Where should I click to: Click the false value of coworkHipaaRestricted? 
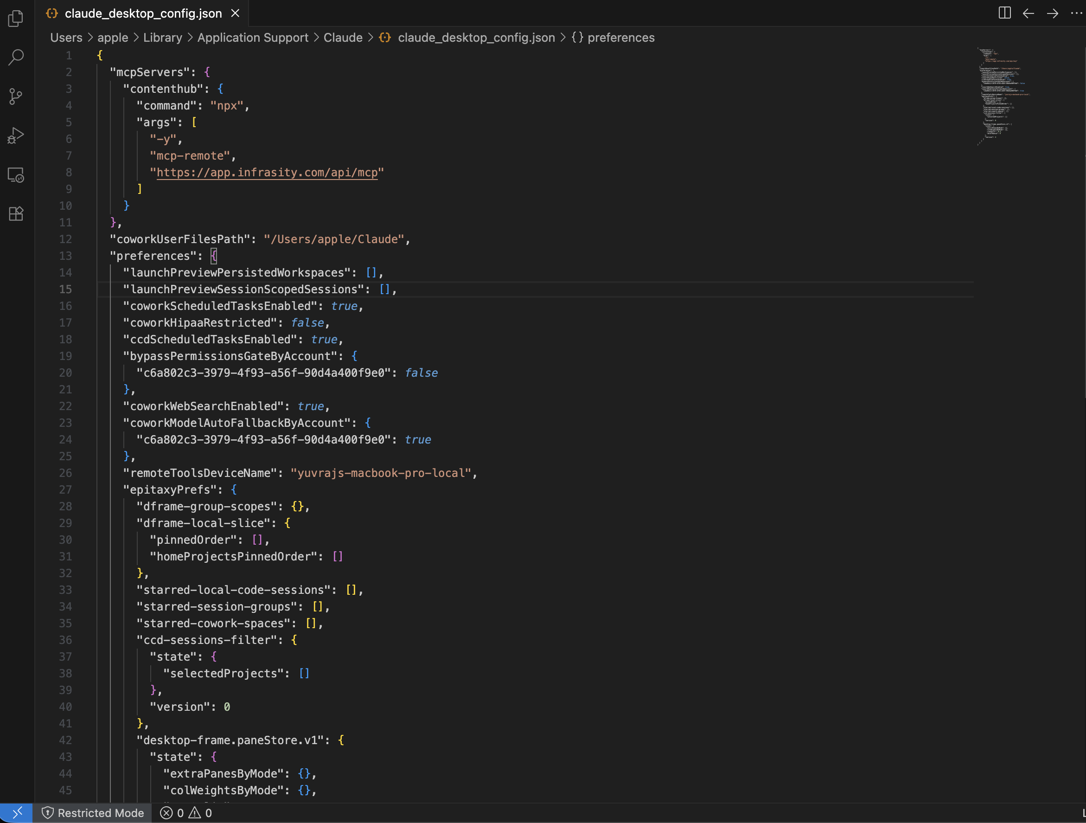click(x=307, y=322)
